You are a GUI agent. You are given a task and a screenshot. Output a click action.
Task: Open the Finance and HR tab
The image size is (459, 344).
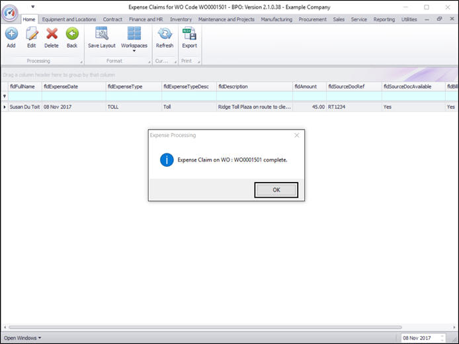tap(146, 19)
